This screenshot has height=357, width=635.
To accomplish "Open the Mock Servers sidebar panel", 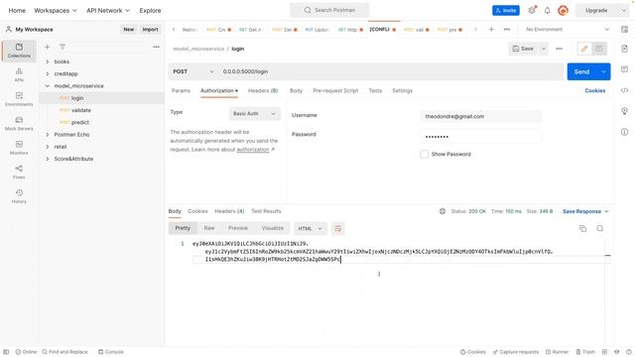I will (19, 123).
